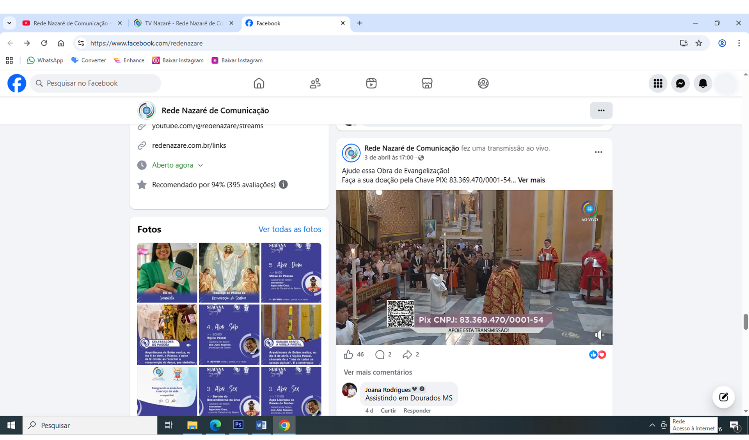749x440 pixels.
Task: Switch to Rede Nazaré YouTube tab
Action: (x=70, y=23)
